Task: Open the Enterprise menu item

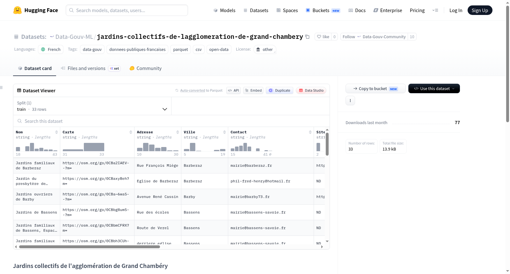Action: click(388, 10)
